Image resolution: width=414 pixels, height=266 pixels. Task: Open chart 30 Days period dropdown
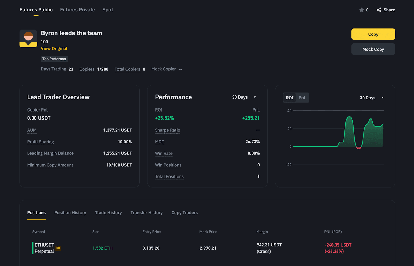tap(372, 98)
